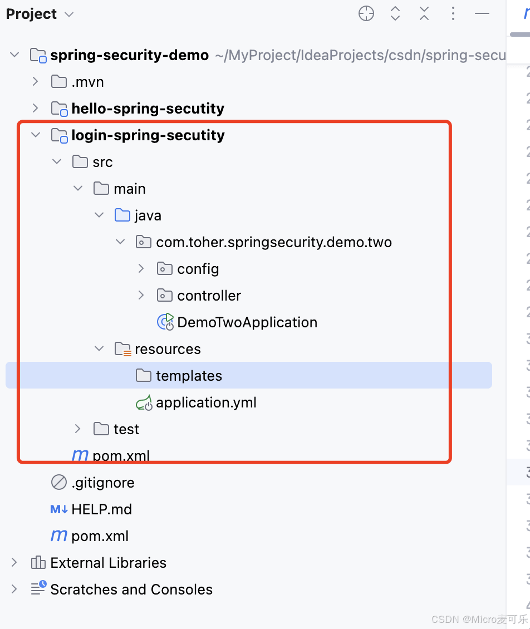The image size is (530, 629).
Task: Open the root pom.xml Maven file
Action: (x=100, y=536)
